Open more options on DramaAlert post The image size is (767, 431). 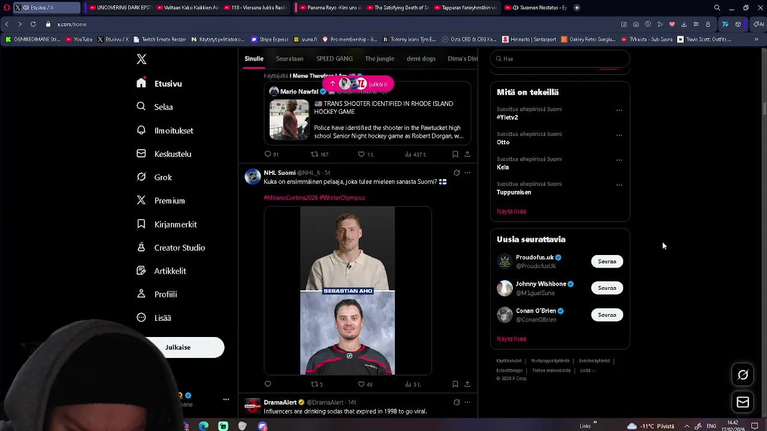(x=467, y=402)
